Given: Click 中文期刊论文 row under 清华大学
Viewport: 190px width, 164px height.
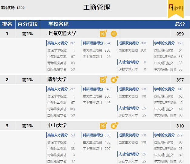Looking at the screenshot, I should coord(168,109).
